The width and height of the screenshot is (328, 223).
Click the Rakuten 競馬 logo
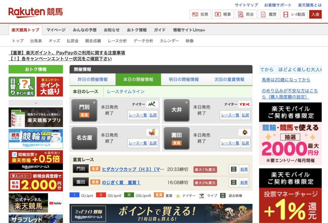[x=36, y=12]
